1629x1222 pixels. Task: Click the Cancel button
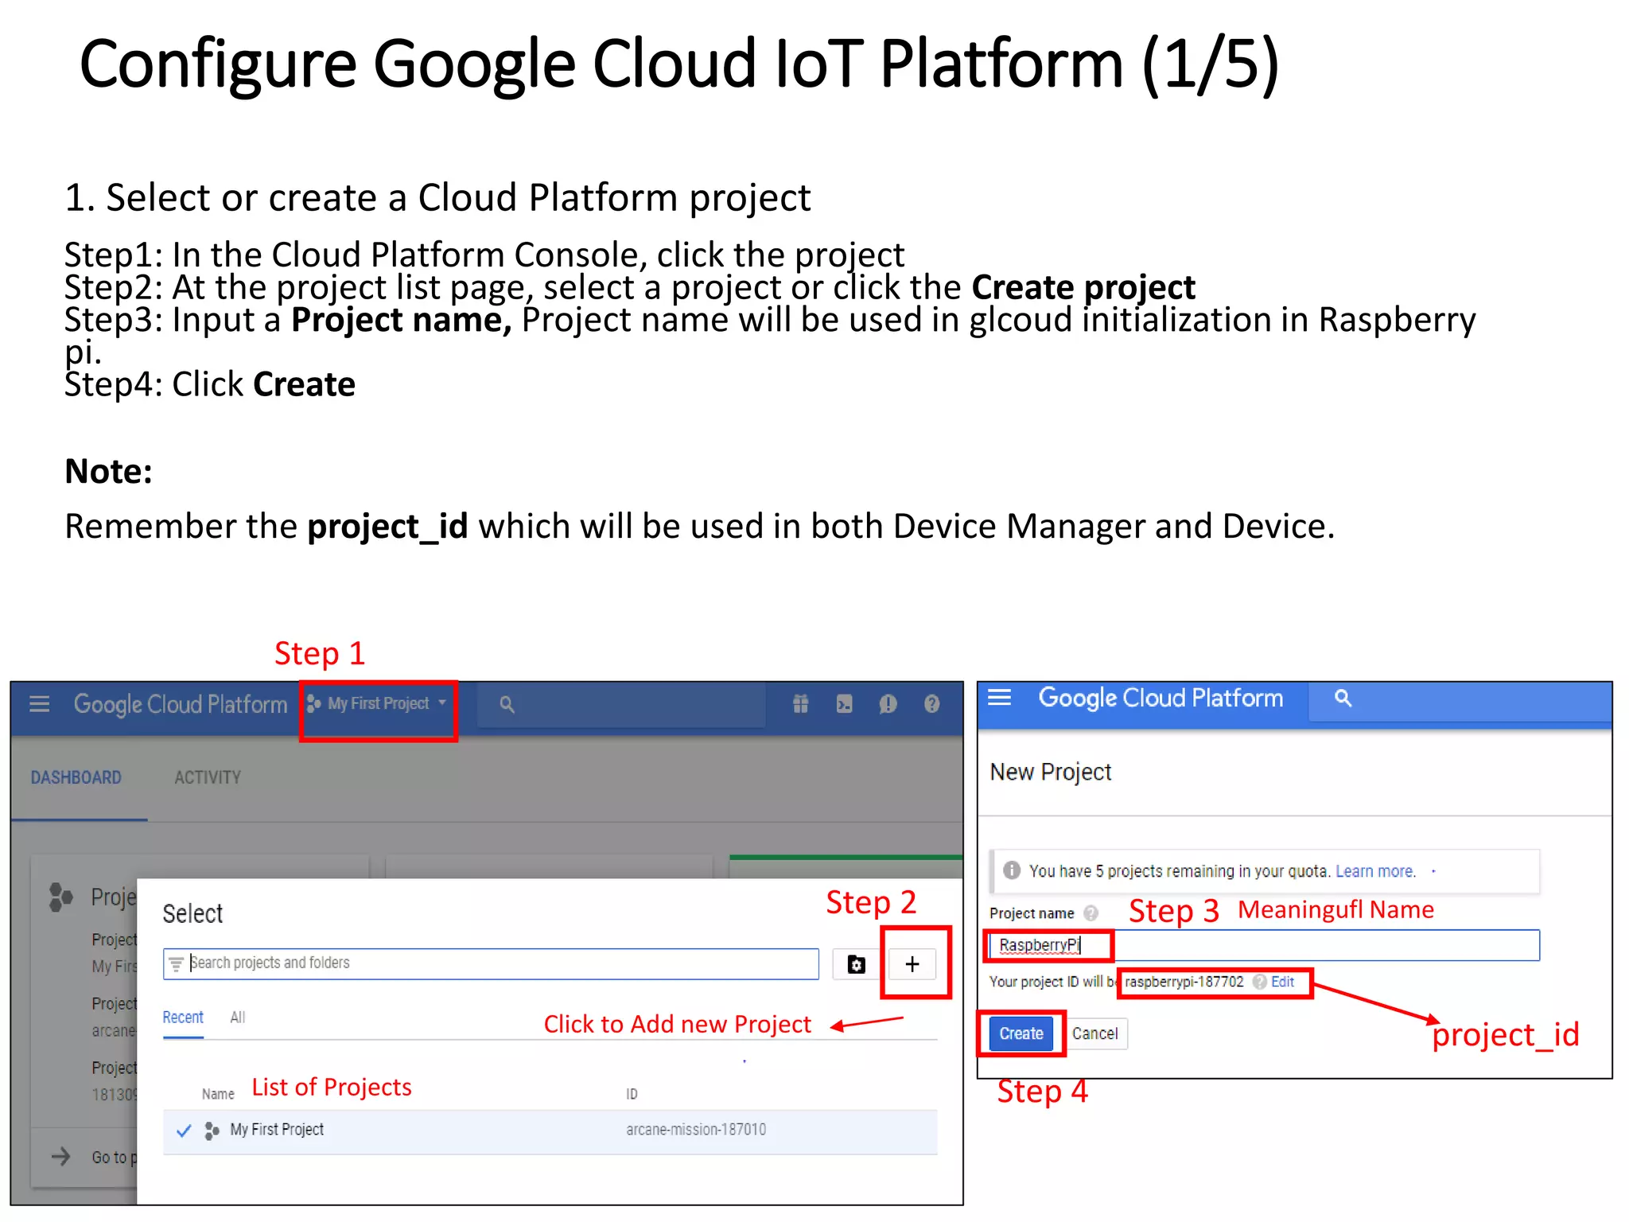[1095, 1033]
